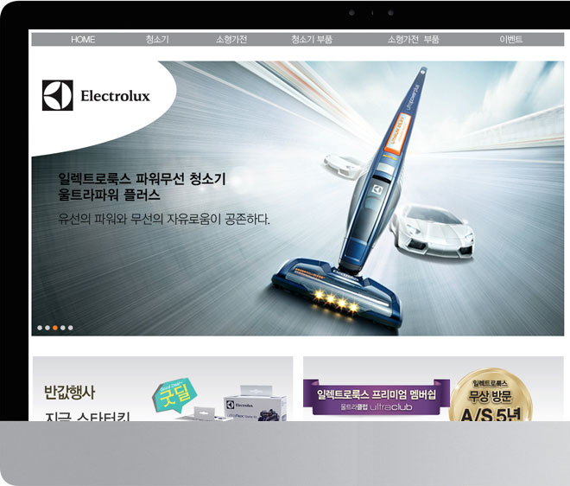Select the first carousel dot

tap(40, 328)
